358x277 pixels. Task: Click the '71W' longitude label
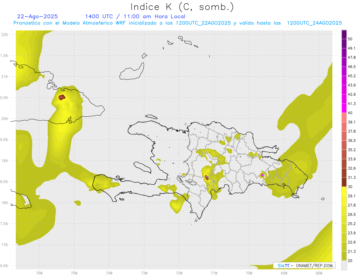pyautogui.click(x=214, y=273)
